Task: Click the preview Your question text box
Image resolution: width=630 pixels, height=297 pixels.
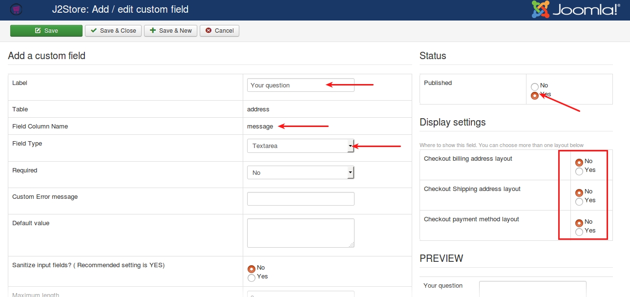Action: point(533,289)
